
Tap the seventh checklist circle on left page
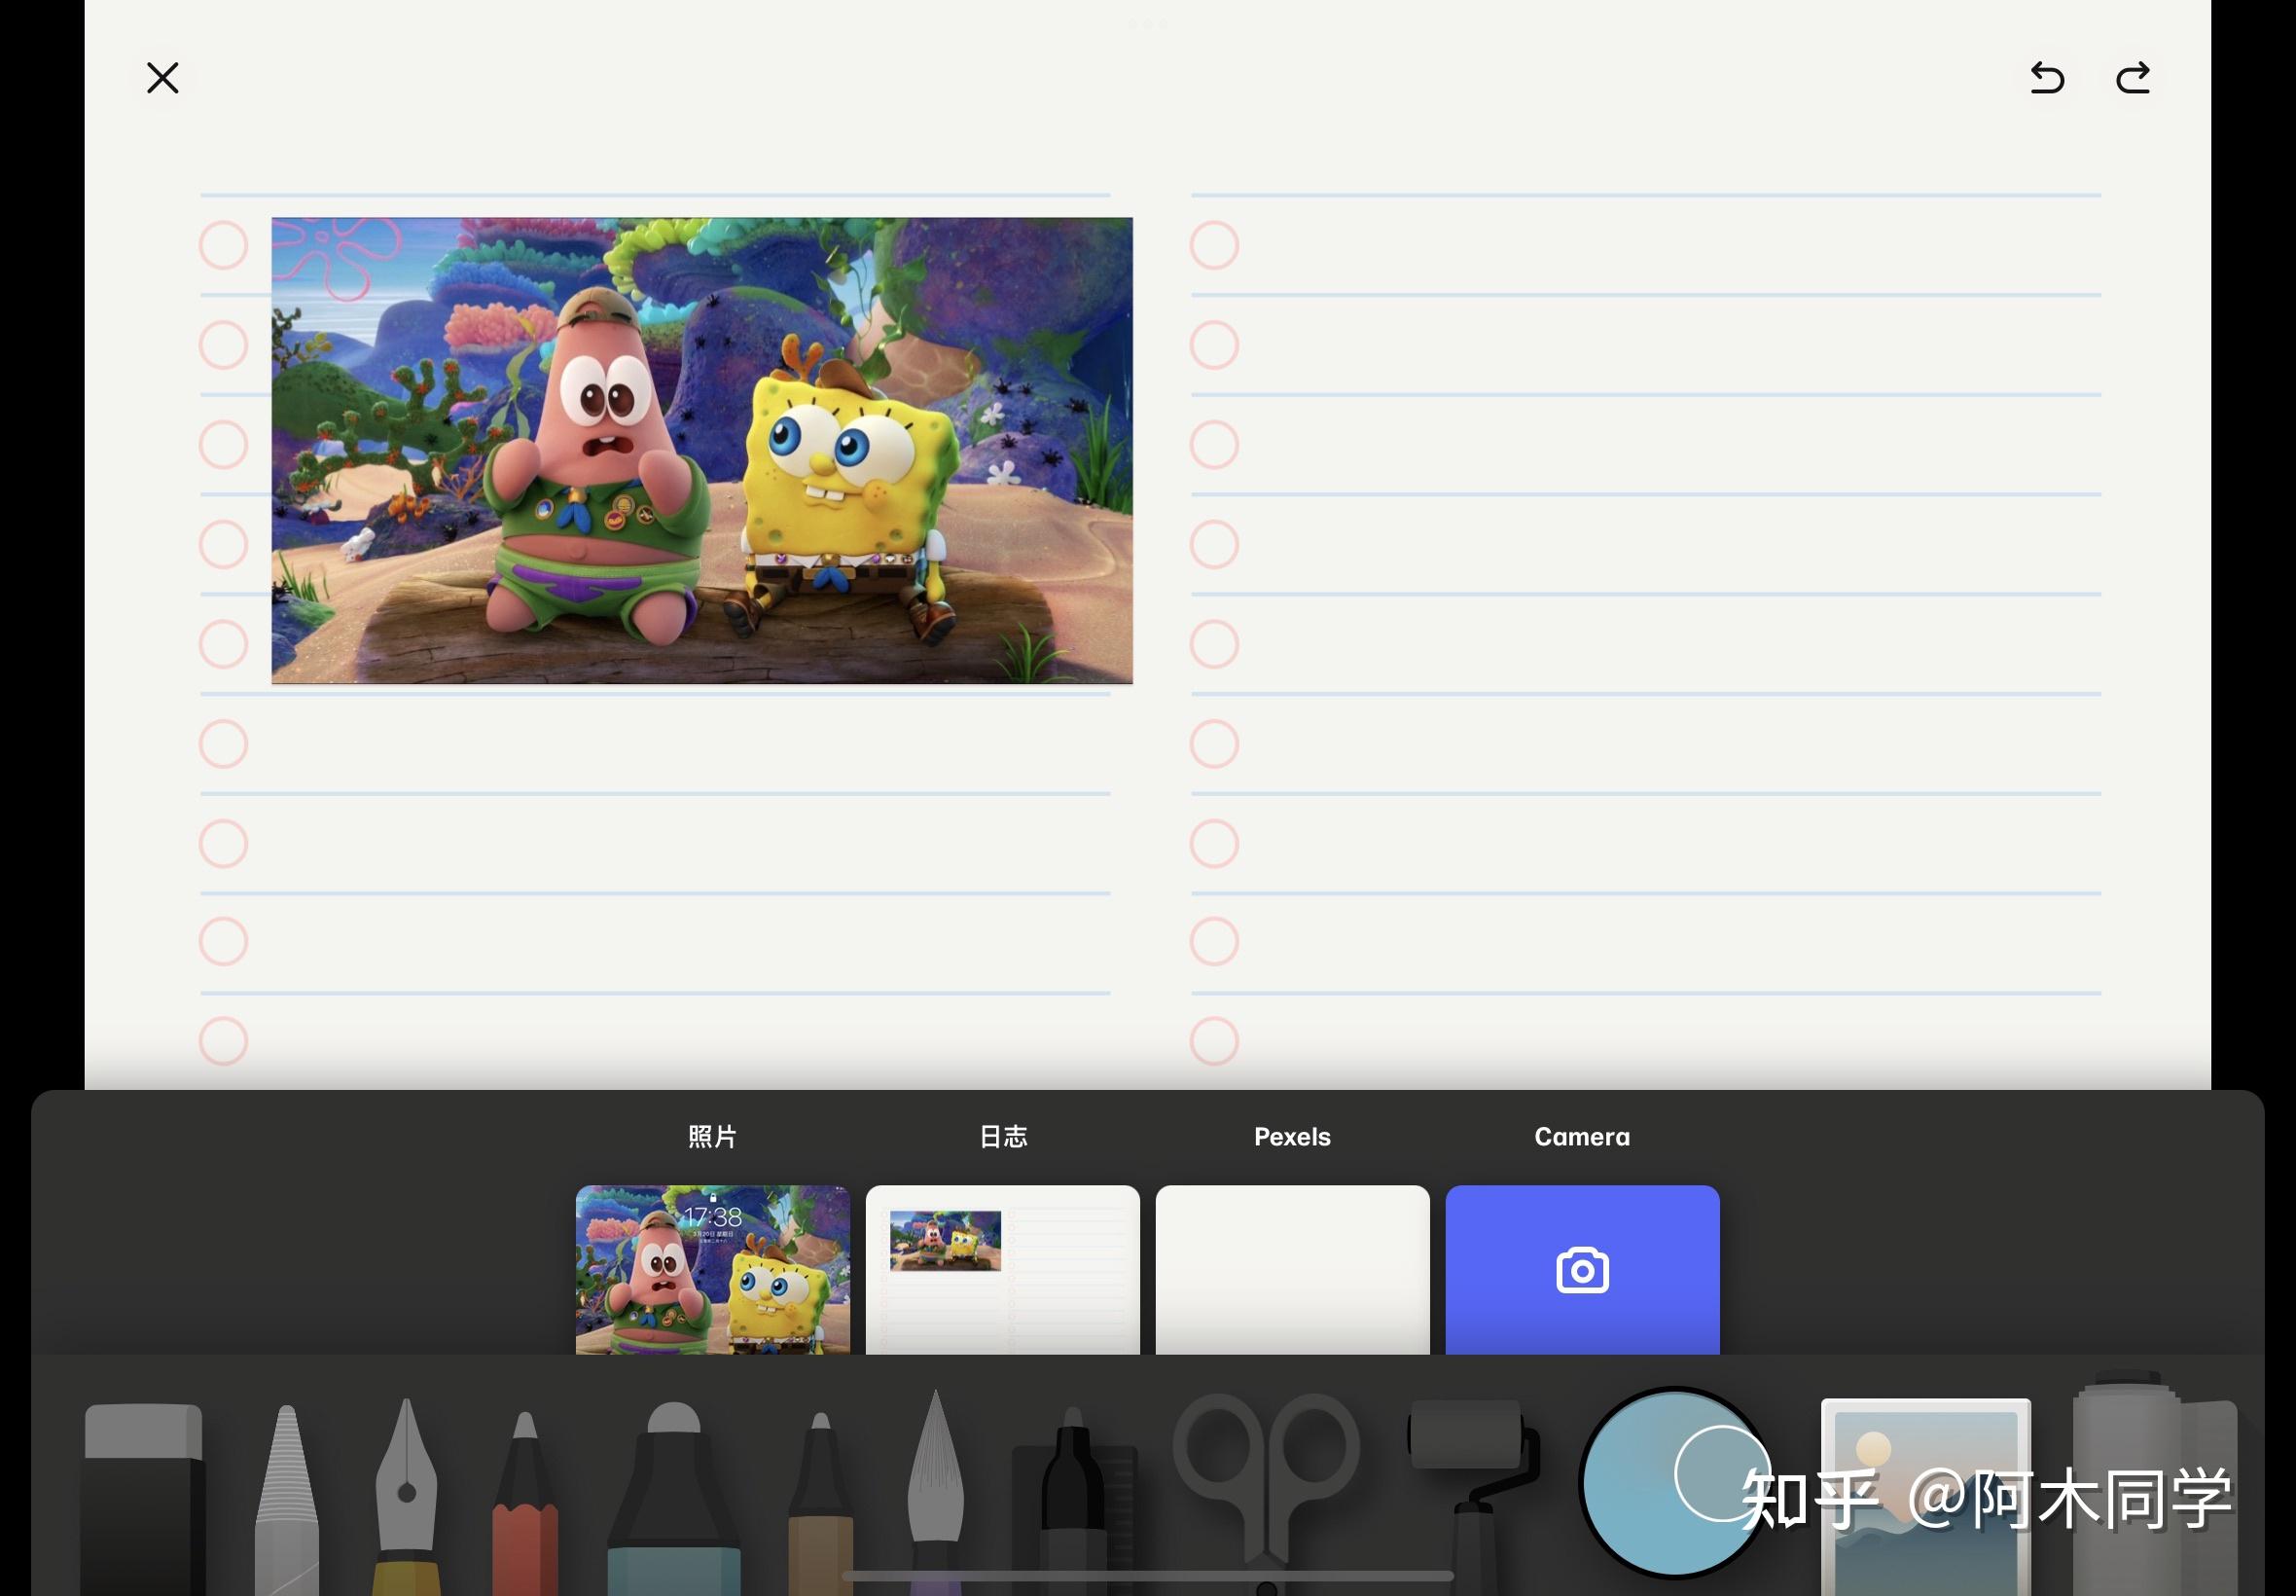224,843
